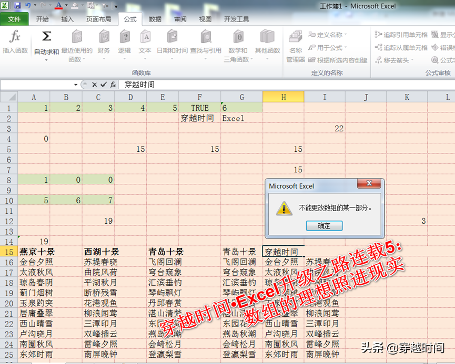The height and width of the screenshot is (364, 455).
Task: Select the row 15 header
Action: [x=9, y=252]
